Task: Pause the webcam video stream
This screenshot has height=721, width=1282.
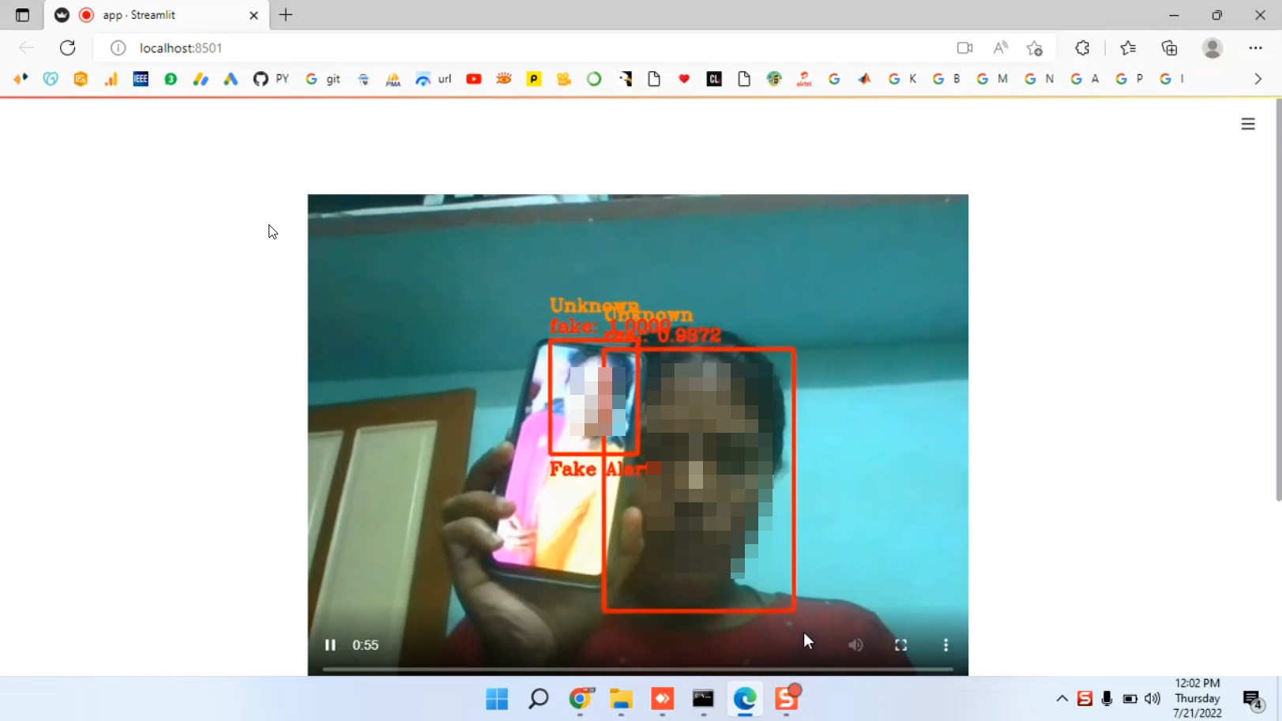Action: [330, 645]
